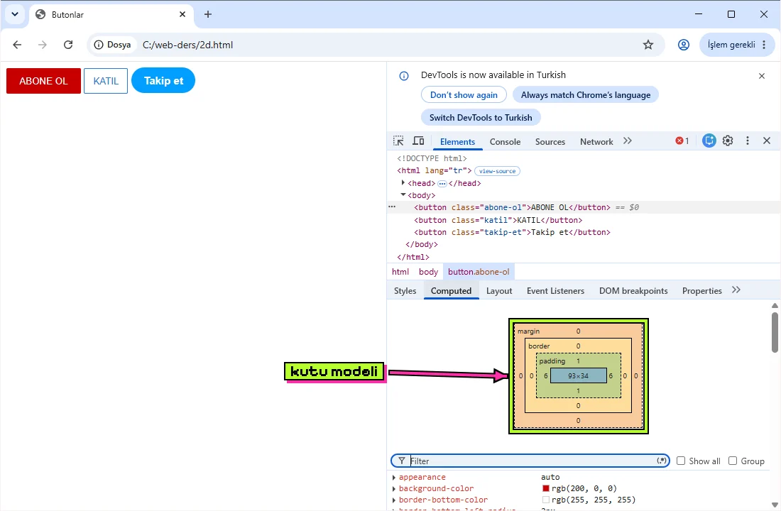Click the ABONE OL page button
The width and height of the screenshot is (781, 511).
point(43,81)
